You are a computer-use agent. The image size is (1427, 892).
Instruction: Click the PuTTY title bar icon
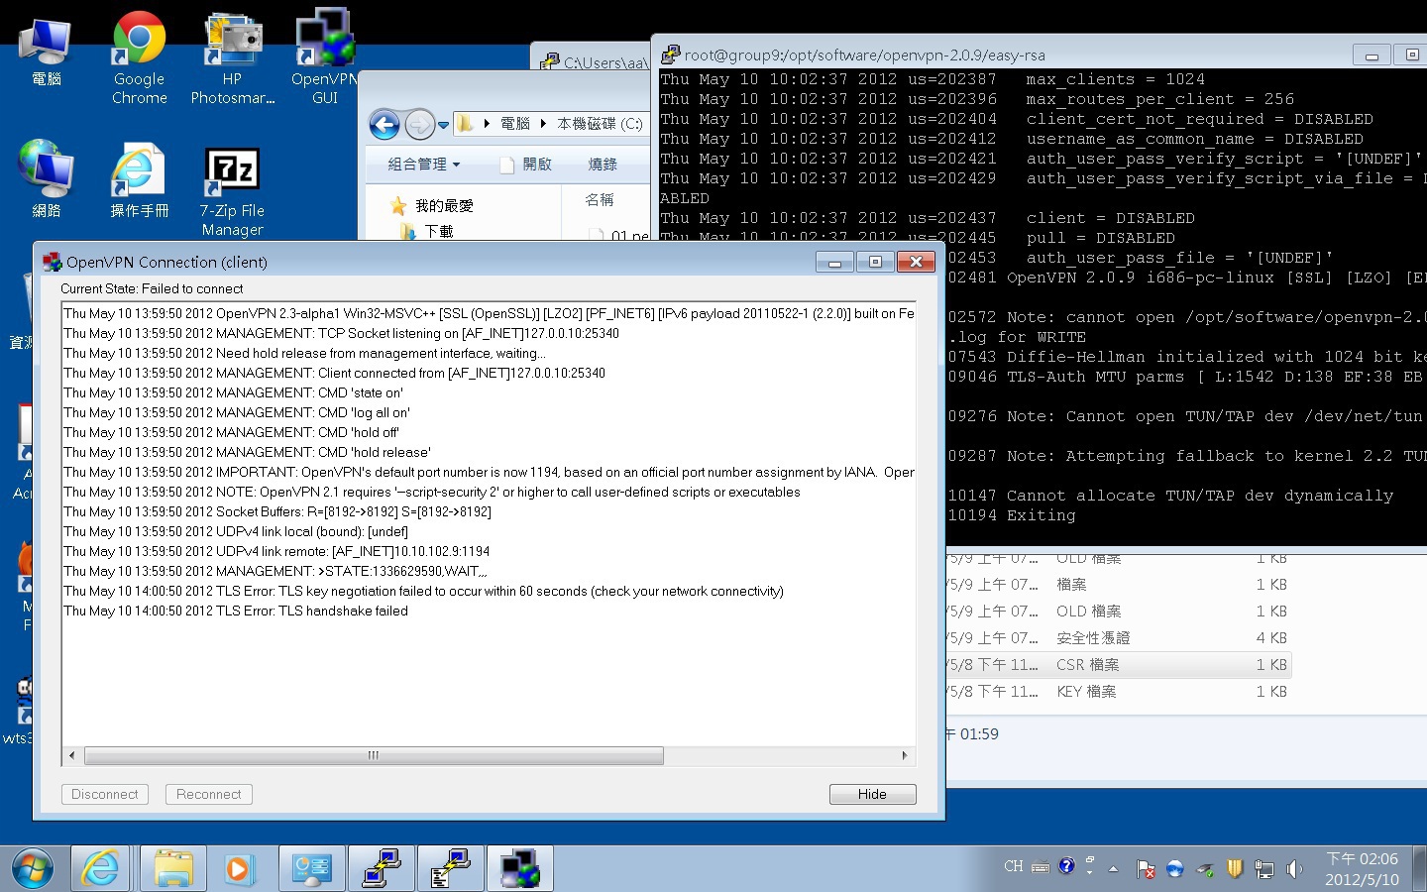click(x=671, y=55)
